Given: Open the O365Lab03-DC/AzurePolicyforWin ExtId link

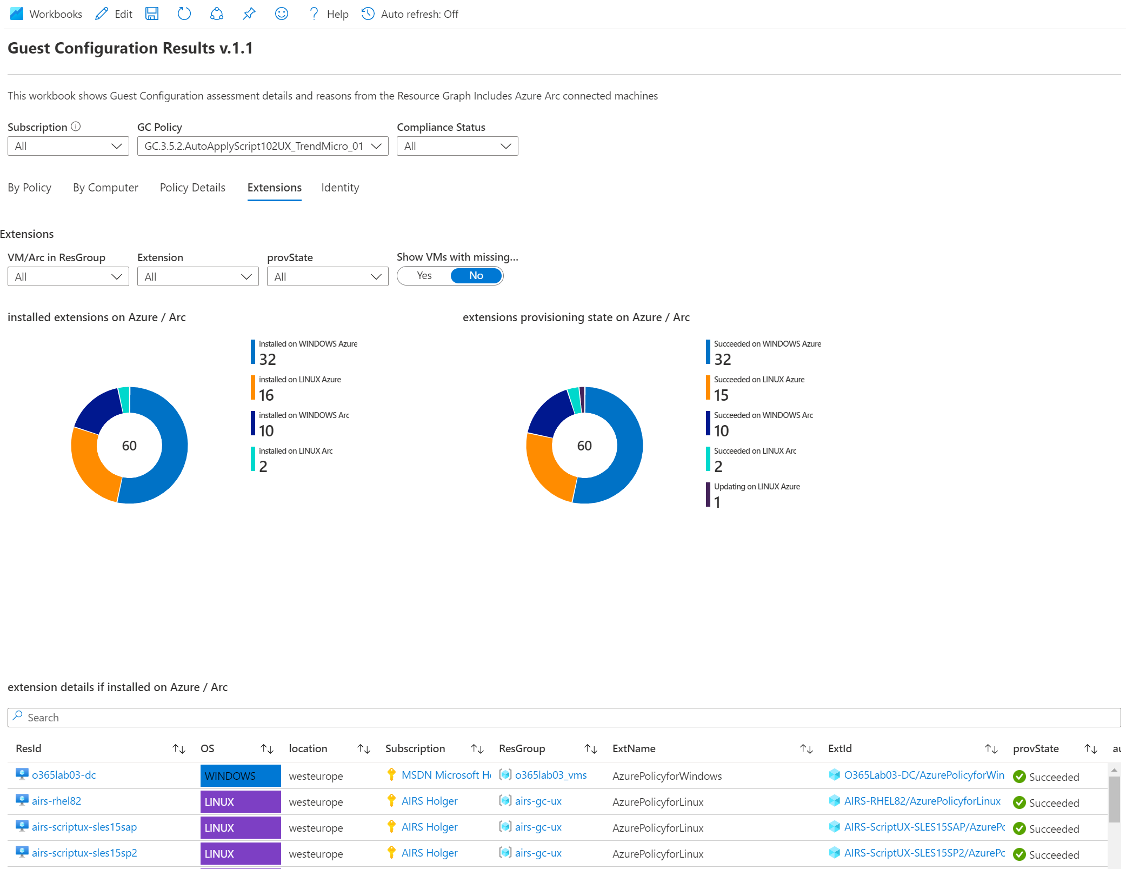Looking at the screenshot, I should click(x=924, y=775).
